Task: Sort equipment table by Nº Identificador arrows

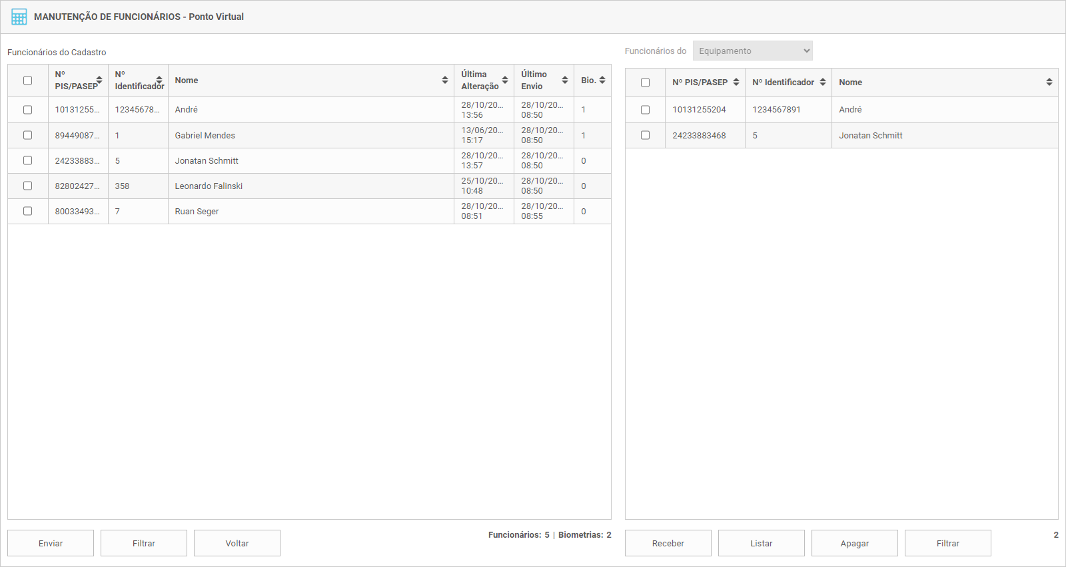Action: click(823, 83)
